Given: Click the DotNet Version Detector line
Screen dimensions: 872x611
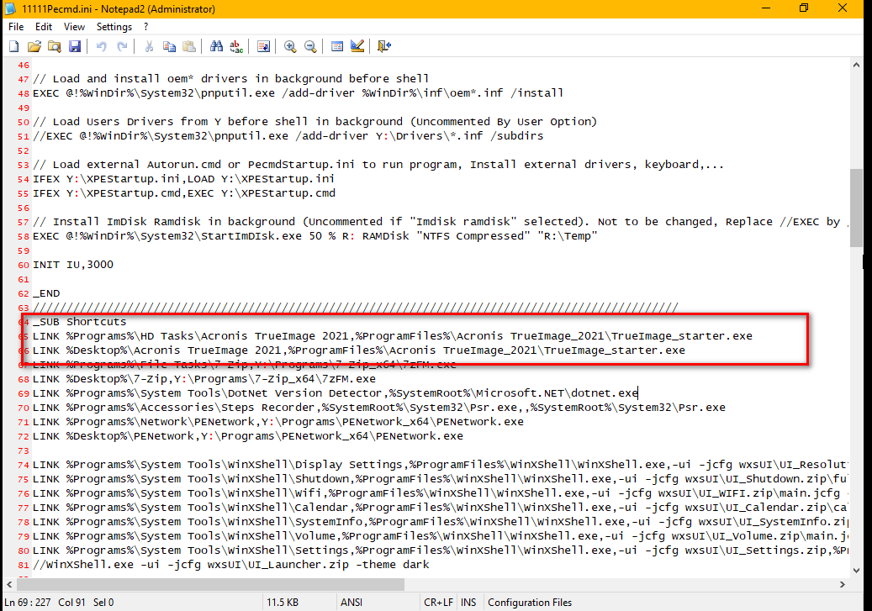Looking at the screenshot, I should (336, 393).
